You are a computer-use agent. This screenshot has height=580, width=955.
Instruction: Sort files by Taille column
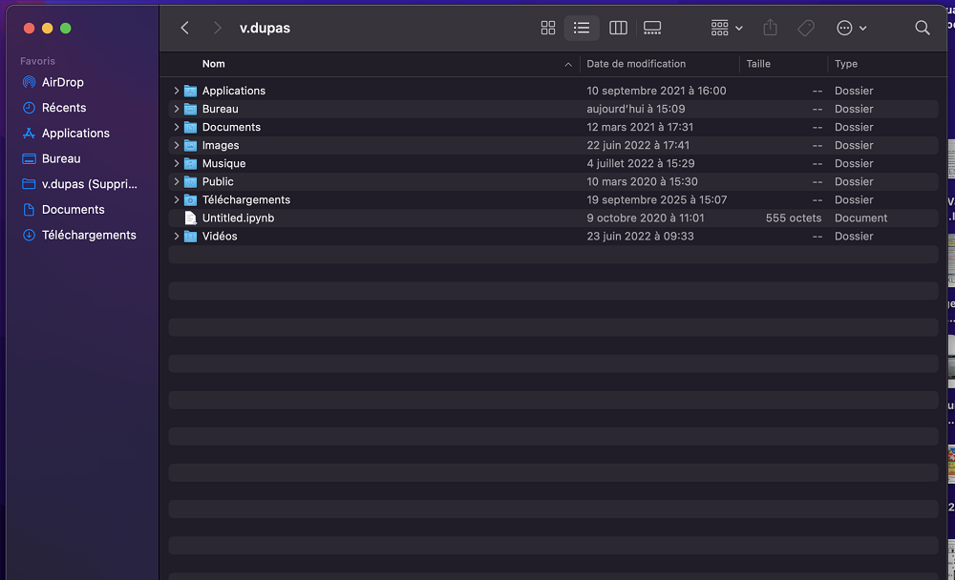(x=758, y=64)
